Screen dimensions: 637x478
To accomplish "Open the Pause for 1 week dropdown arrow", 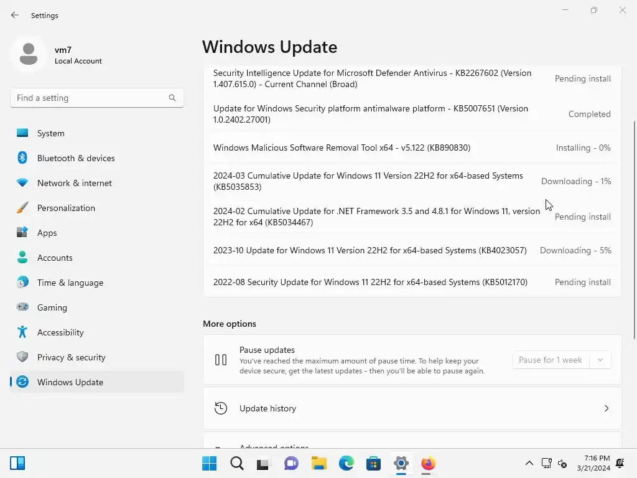I will click(600, 360).
